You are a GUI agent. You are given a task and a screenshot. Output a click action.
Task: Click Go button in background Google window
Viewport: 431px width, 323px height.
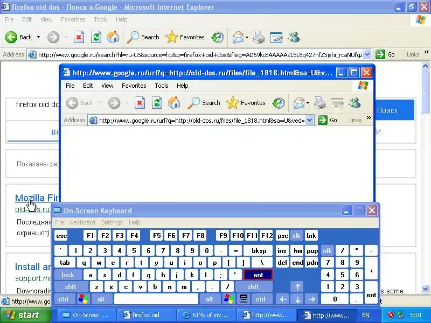coord(385,54)
